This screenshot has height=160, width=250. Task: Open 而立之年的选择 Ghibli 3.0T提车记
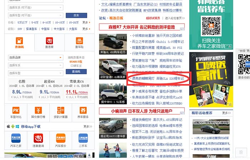click(158, 42)
